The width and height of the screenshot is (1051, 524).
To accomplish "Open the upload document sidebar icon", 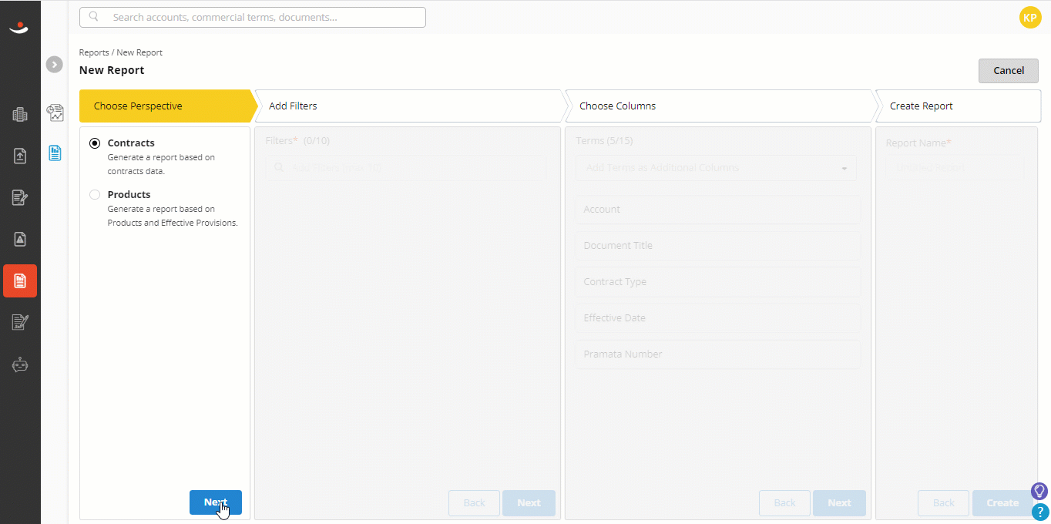I will (x=20, y=156).
